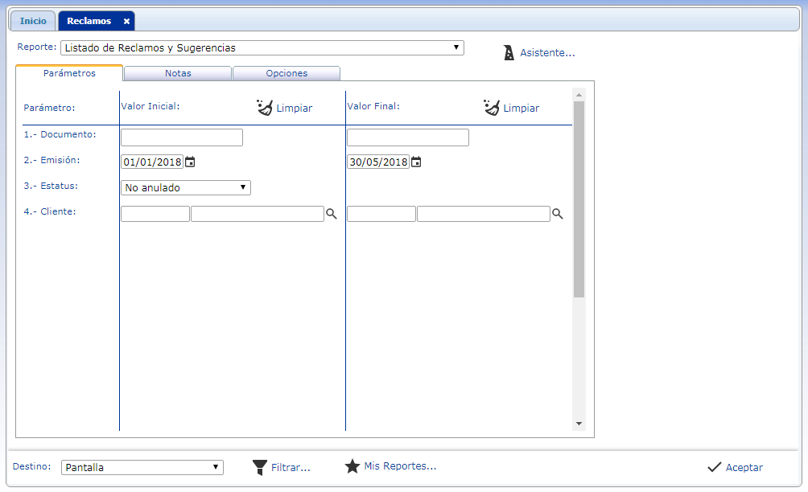The width and height of the screenshot is (808, 492).
Task: Click the Valor Final Limpiar broom icon
Action: click(492, 108)
